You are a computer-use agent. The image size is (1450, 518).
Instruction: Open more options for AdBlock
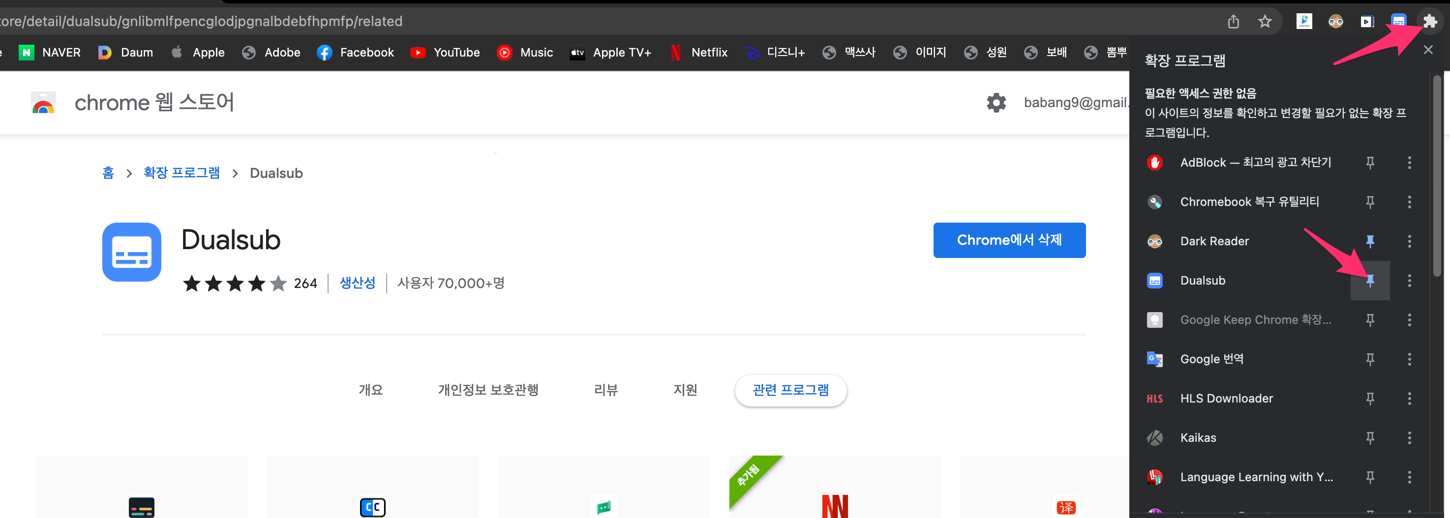point(1410,163)
